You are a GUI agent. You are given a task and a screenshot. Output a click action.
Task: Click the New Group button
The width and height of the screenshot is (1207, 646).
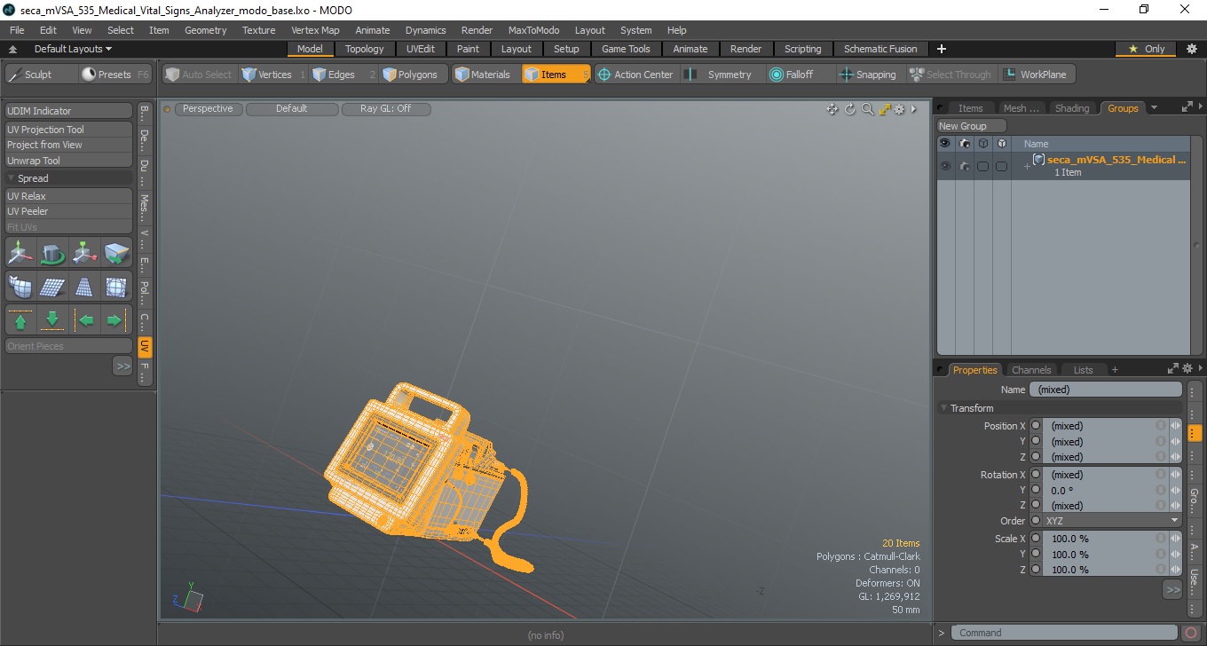tap(972, 126)
